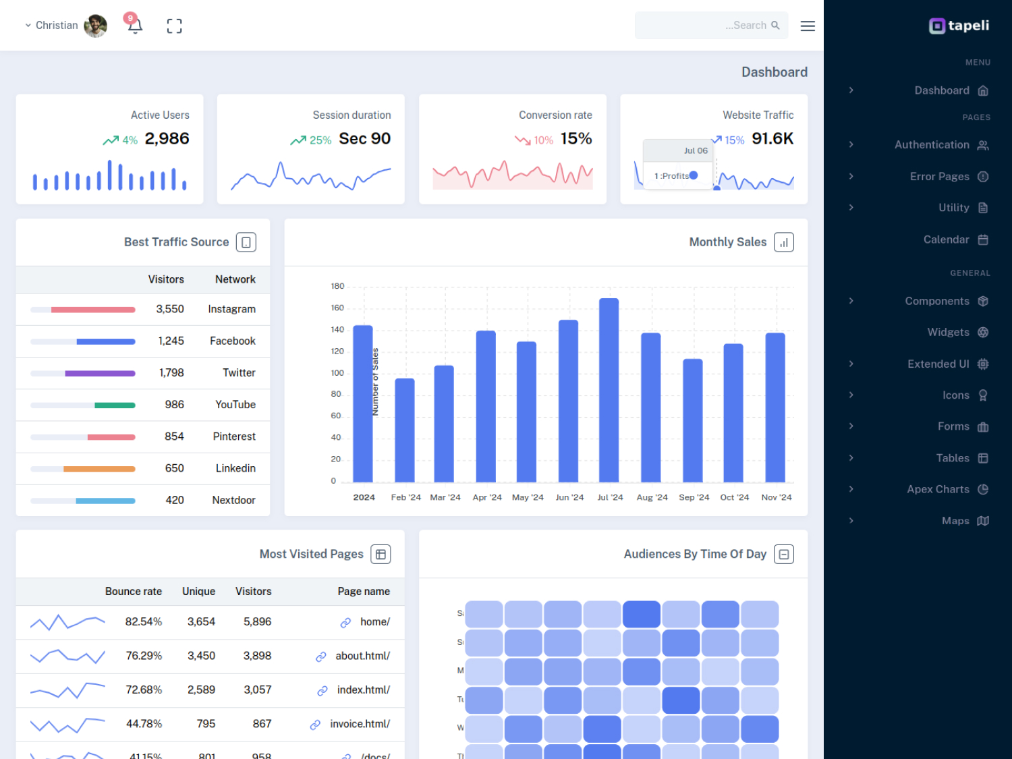Open the about.html/ page link

click(363, 656)
